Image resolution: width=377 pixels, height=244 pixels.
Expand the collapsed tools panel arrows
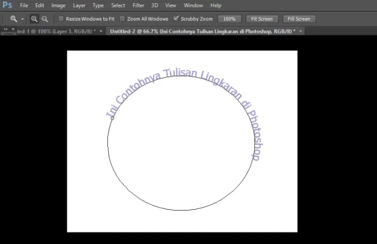click(x=6, y=29)
